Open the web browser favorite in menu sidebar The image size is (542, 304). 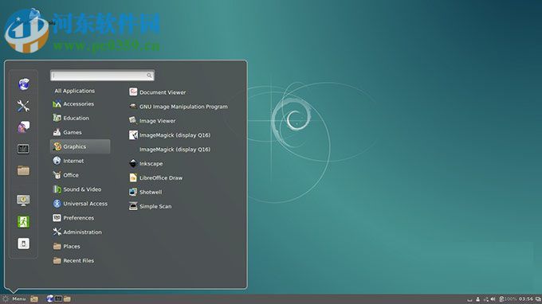(23, 84)
